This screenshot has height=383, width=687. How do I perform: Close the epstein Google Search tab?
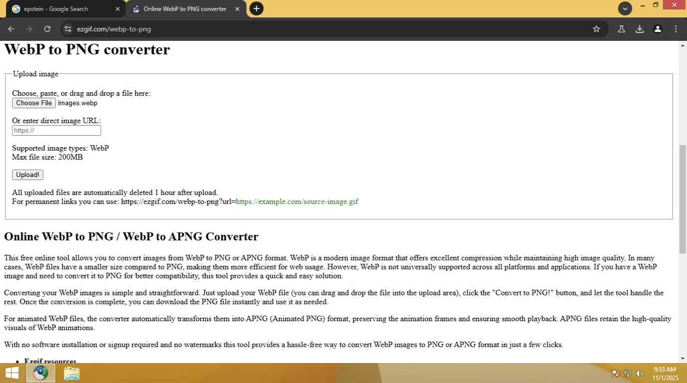(x=118, y=9)
